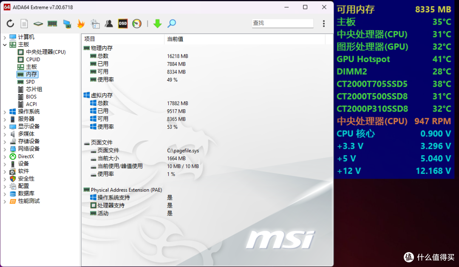Select the 1664 MB current size value
The width and height of the screenshot is (459, 267).
pos(176,159)
